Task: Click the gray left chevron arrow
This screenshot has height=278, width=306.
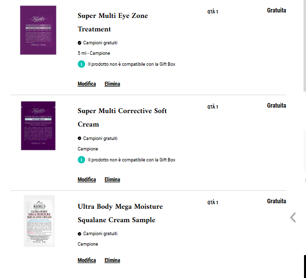Action: coord(293,217)
